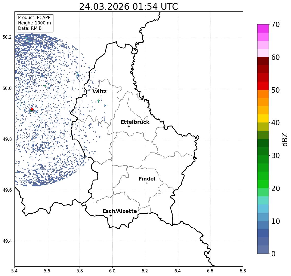Select the Ettelbruck label
Screen dimensions: 291x276
(x=135, y=122)
